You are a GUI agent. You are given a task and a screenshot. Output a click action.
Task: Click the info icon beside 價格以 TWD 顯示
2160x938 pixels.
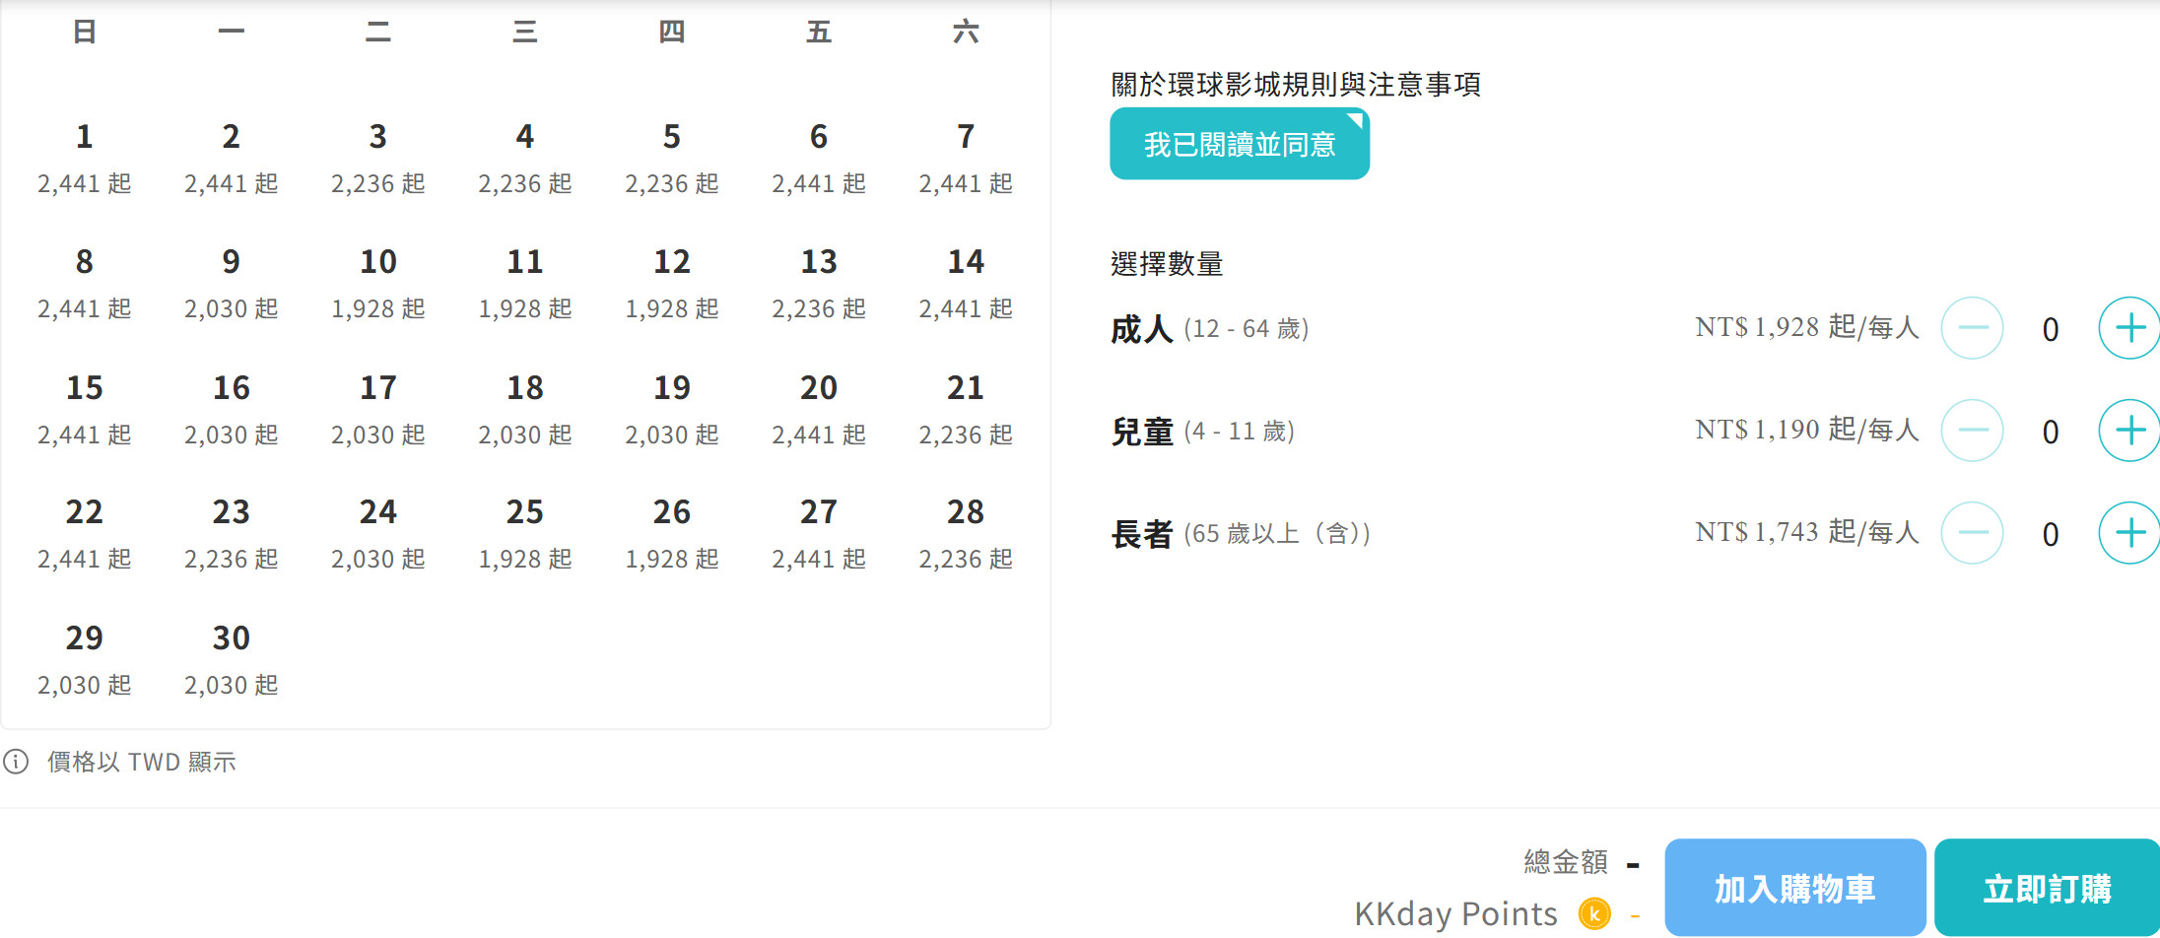[16, 762]
